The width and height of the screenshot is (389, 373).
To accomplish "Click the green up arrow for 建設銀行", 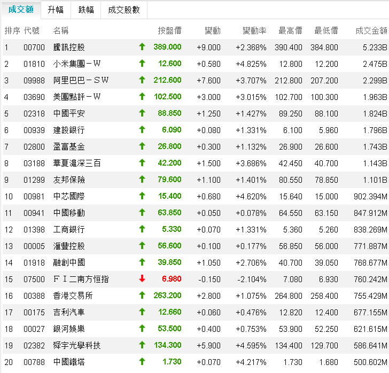I will click(142, 129).
